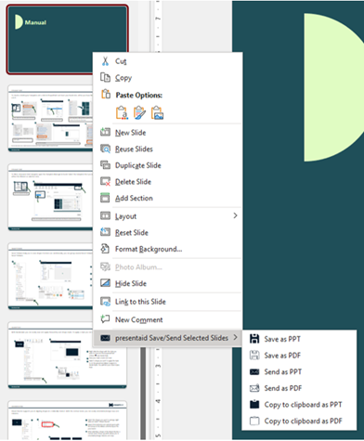Image resolution: width=364 pixels, height=441 pixels.
Task: Click the Hide Slide icon
Action: (x=105, y=283)
